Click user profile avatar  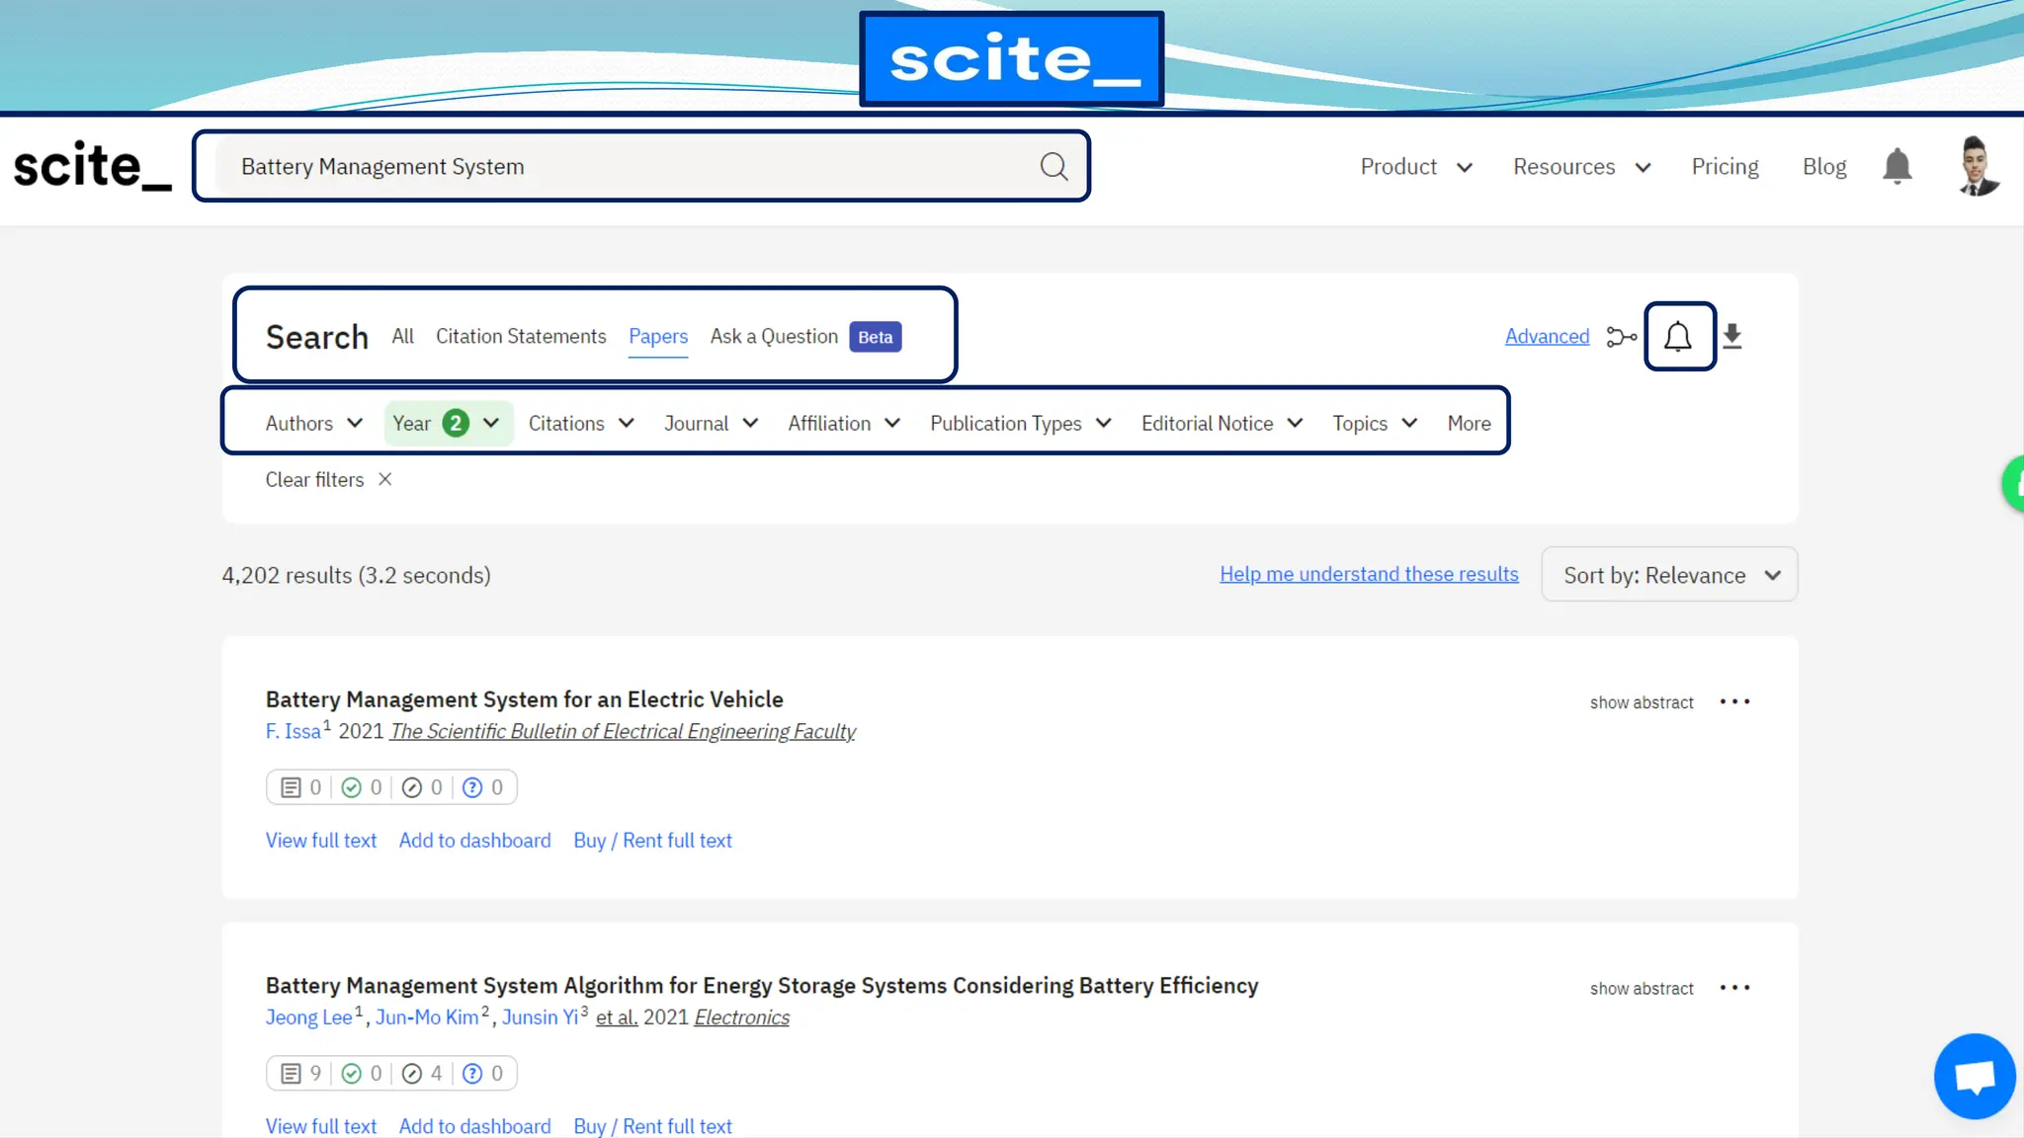pos(1977,166)
